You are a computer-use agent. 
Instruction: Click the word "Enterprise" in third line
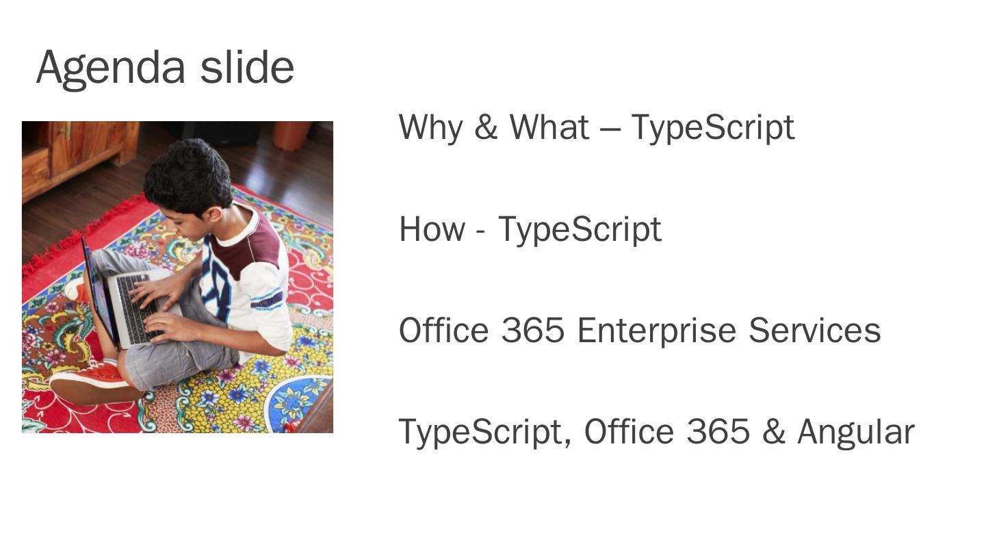coord(656,331)
